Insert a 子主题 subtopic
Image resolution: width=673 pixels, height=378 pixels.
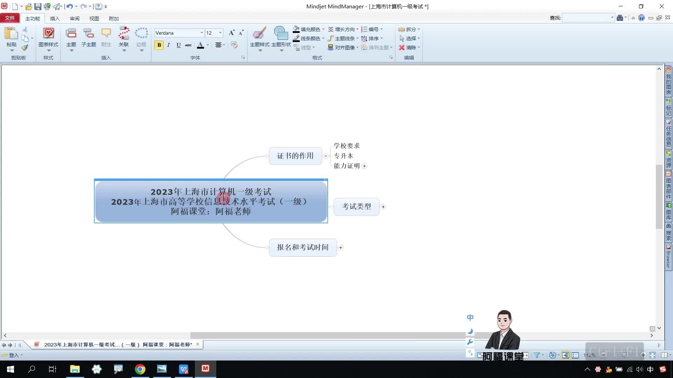(x=88, y=34)
